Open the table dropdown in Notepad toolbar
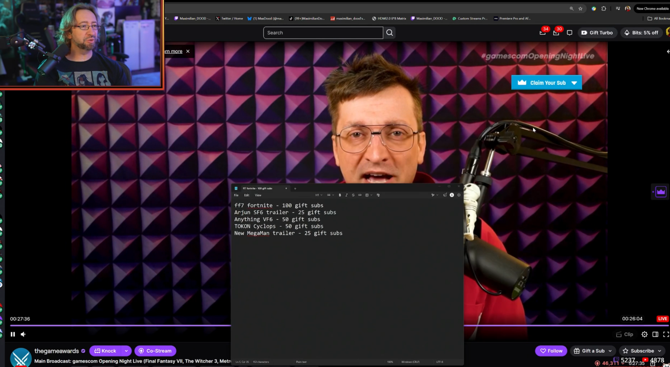Image resolution: width=670 pixels, height=367 pixels. (369, 195)
